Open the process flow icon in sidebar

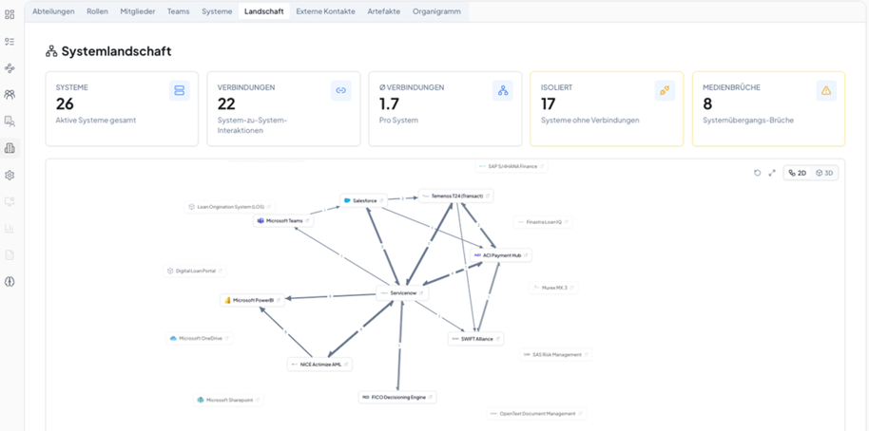10,68
